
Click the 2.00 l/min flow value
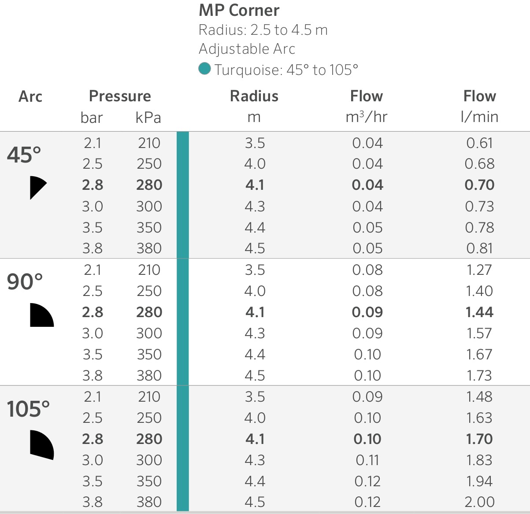[479, 502]
